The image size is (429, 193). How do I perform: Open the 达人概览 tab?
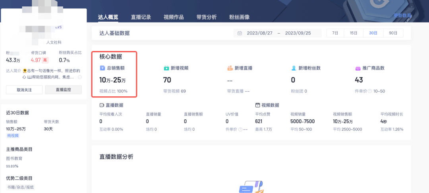point(108,17)
